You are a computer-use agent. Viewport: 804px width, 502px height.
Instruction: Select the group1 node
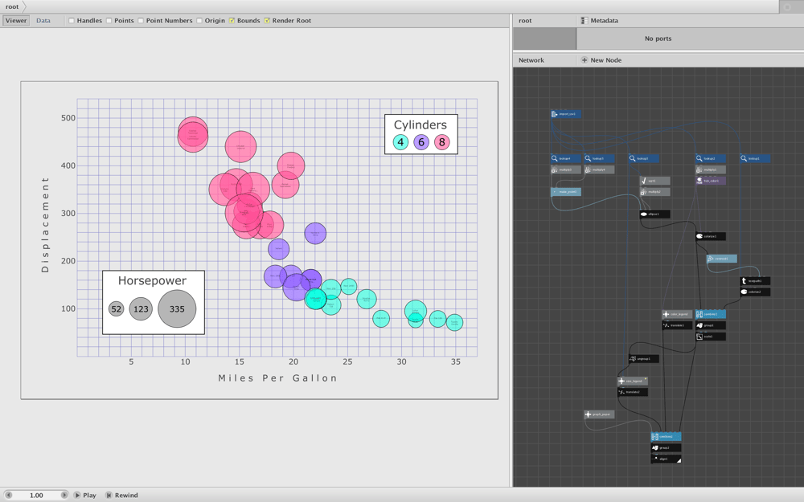click(x=710, y=325)
